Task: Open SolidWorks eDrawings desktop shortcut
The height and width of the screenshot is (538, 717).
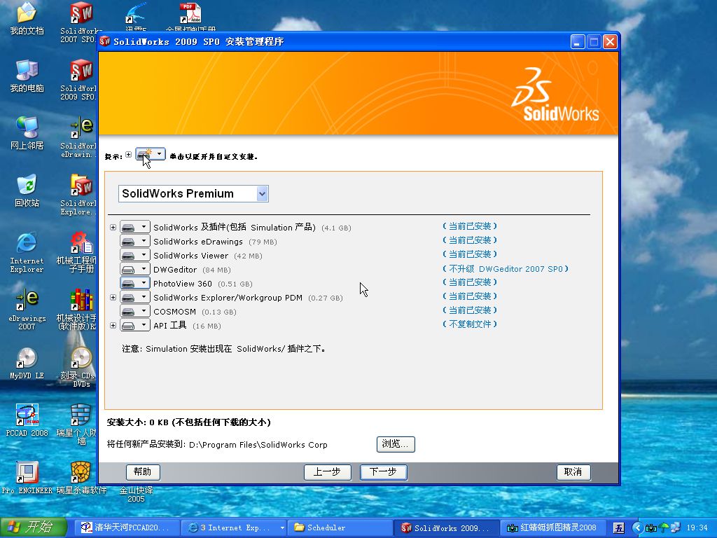Action: (80, 137)
